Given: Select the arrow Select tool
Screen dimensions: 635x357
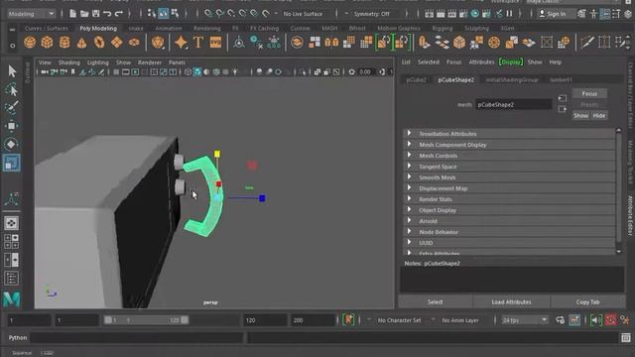Looking at the screenshot, I should click(x=12, y=71).
